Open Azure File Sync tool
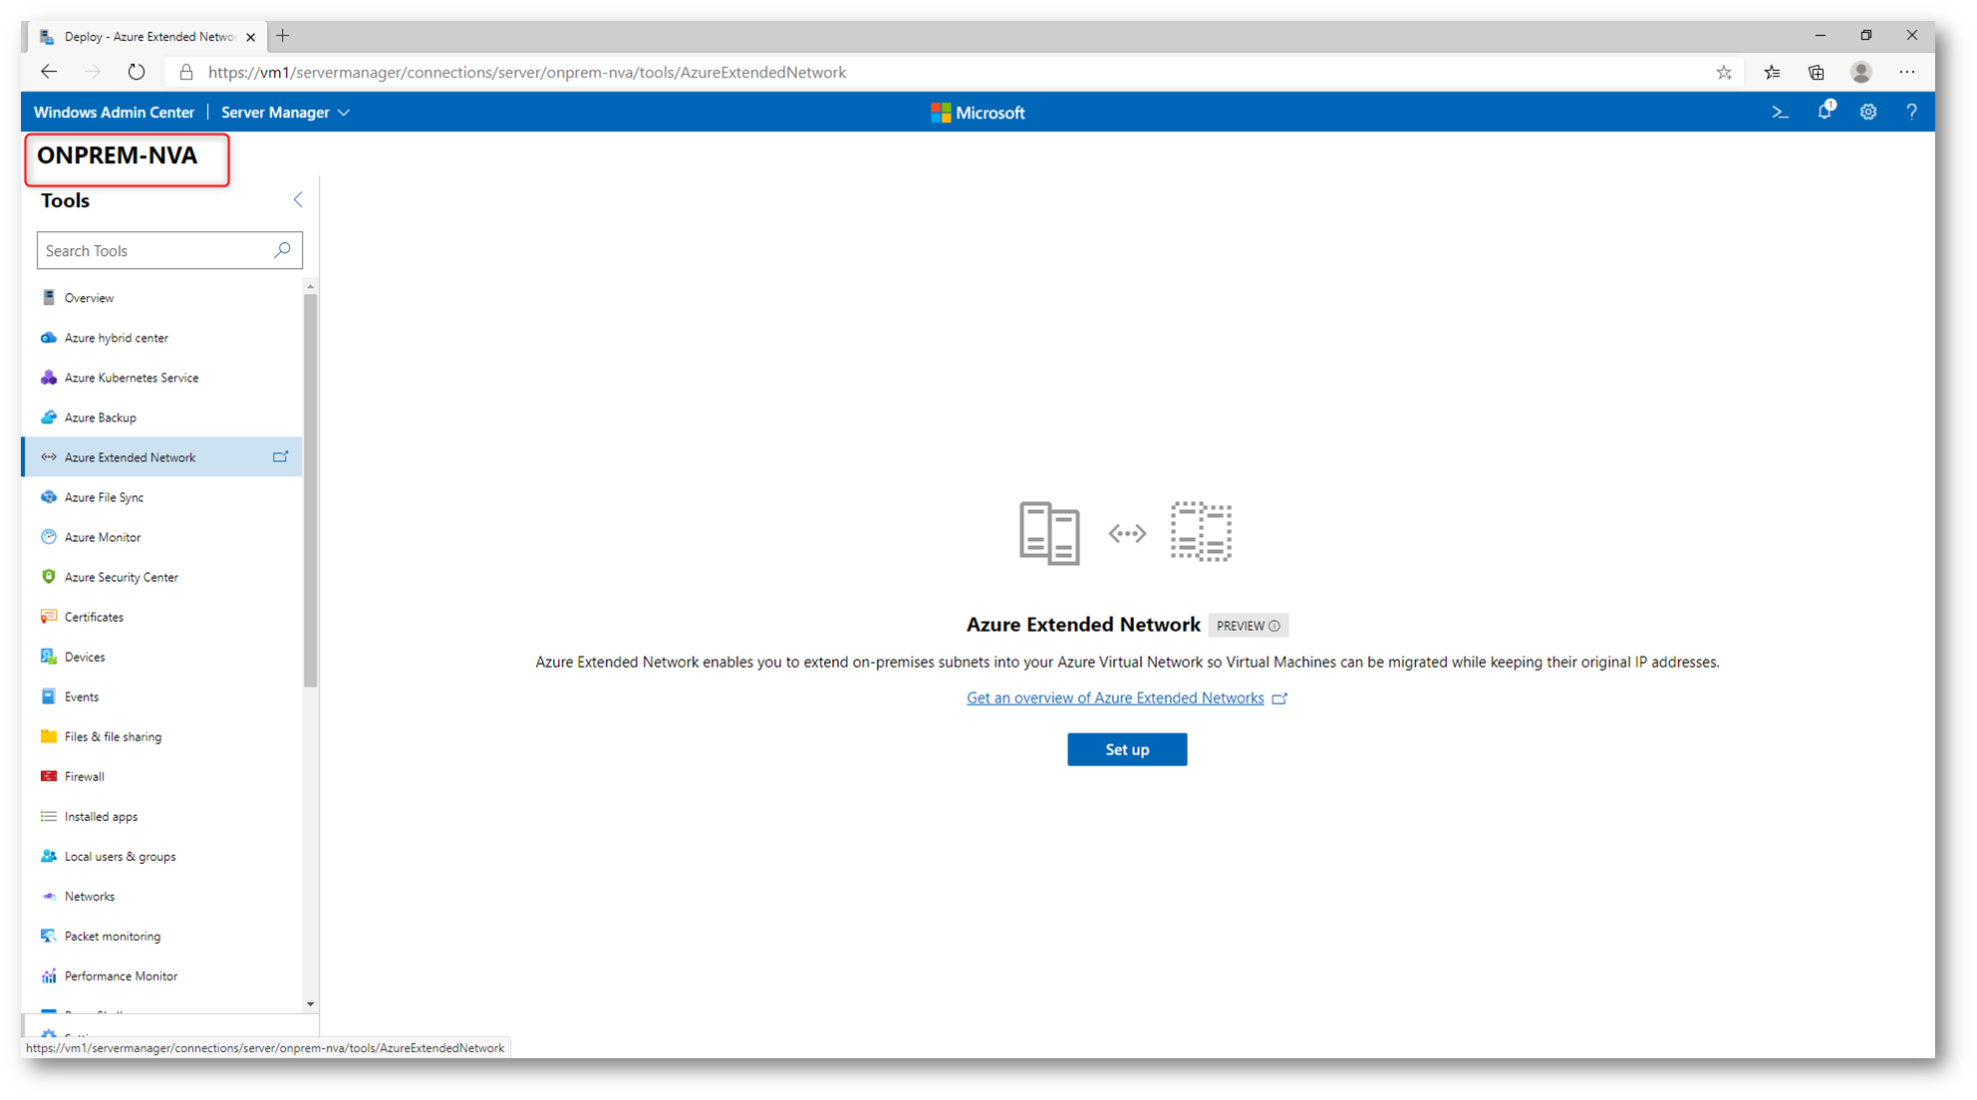 [x=161, y=497]
